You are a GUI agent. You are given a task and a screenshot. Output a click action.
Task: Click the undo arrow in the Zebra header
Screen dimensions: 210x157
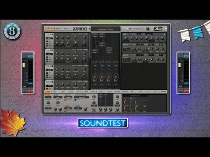[x=127, y=29]
